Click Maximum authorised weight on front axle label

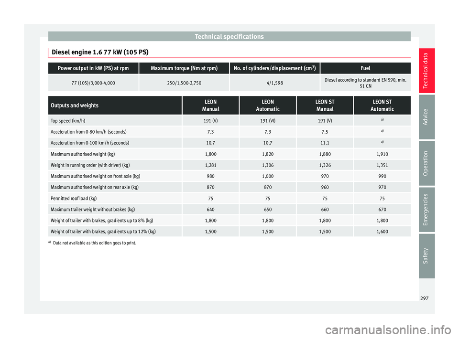coord(96,176)
